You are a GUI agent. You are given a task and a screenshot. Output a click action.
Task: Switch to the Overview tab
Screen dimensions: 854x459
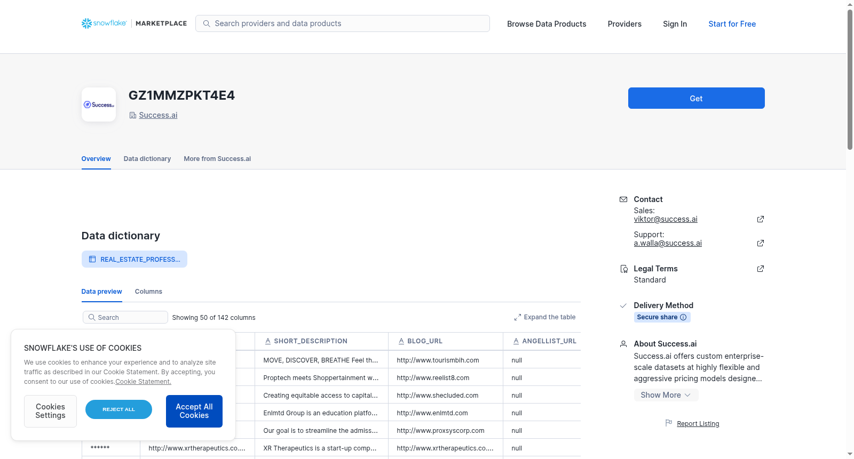click(x=96, y=159)
